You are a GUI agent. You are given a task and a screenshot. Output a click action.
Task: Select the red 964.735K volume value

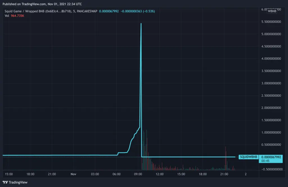tap(18, 15)
